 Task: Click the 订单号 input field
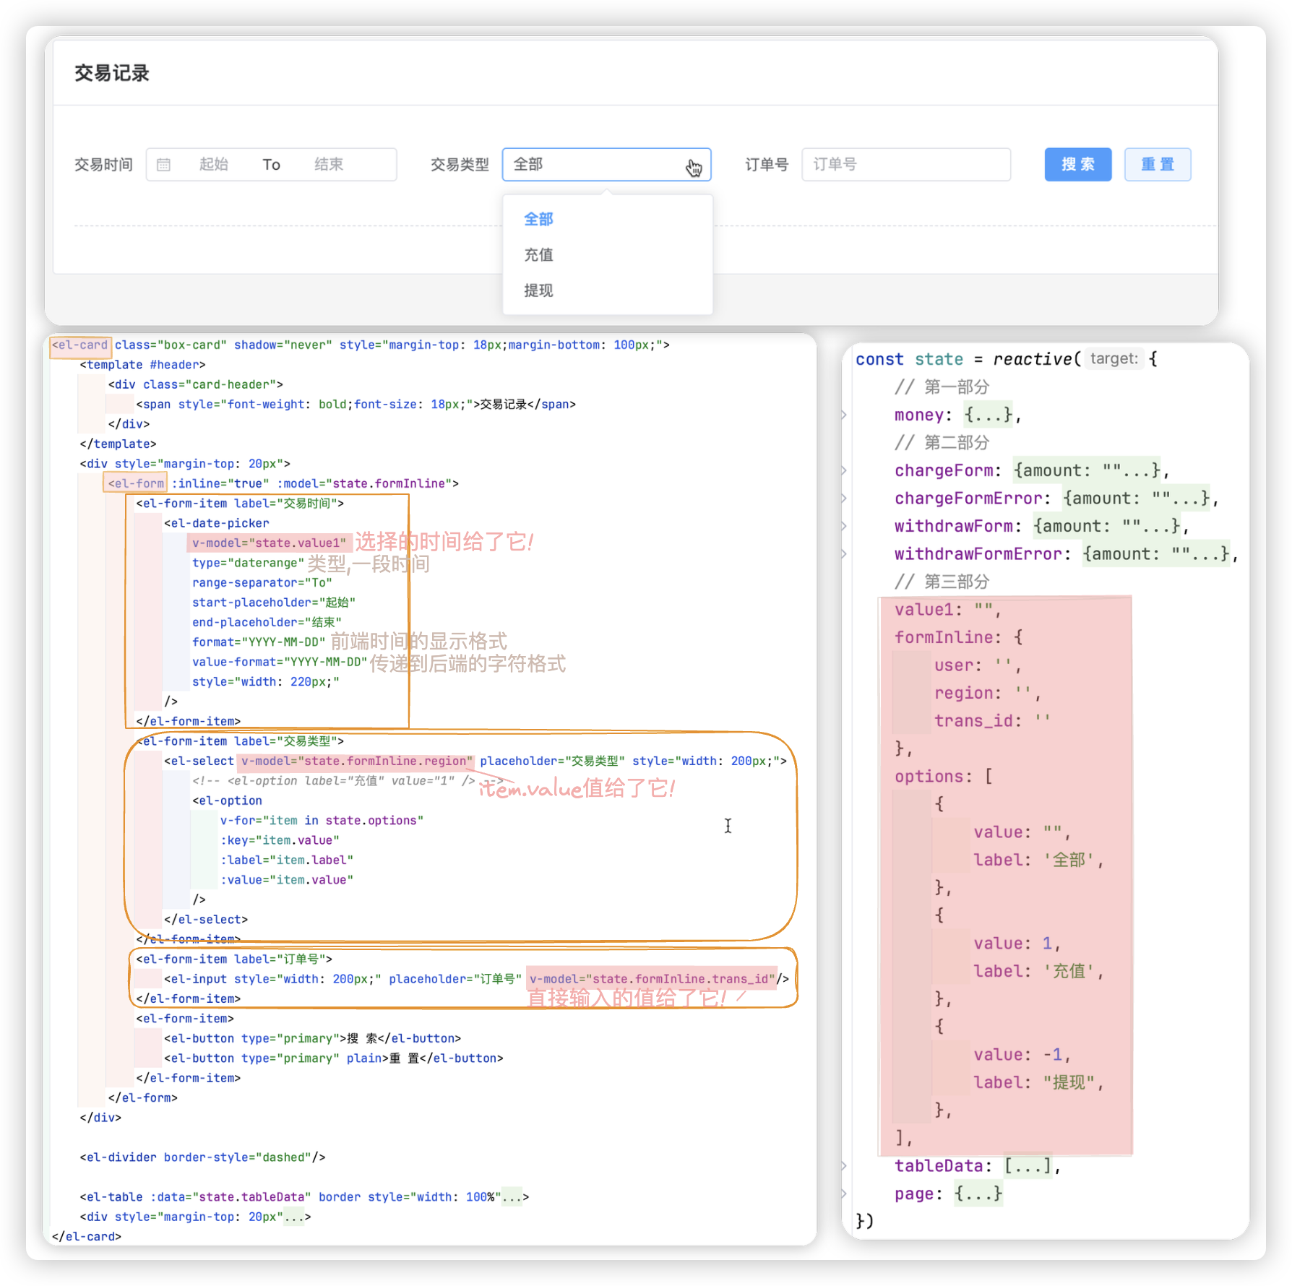coord(905,165)
